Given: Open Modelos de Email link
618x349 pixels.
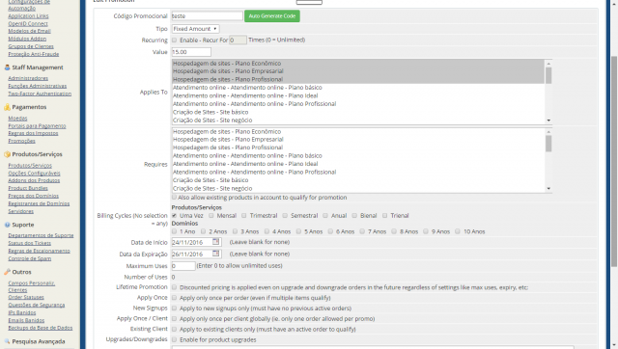Looking at the screenshot, I should click(29, 31).
